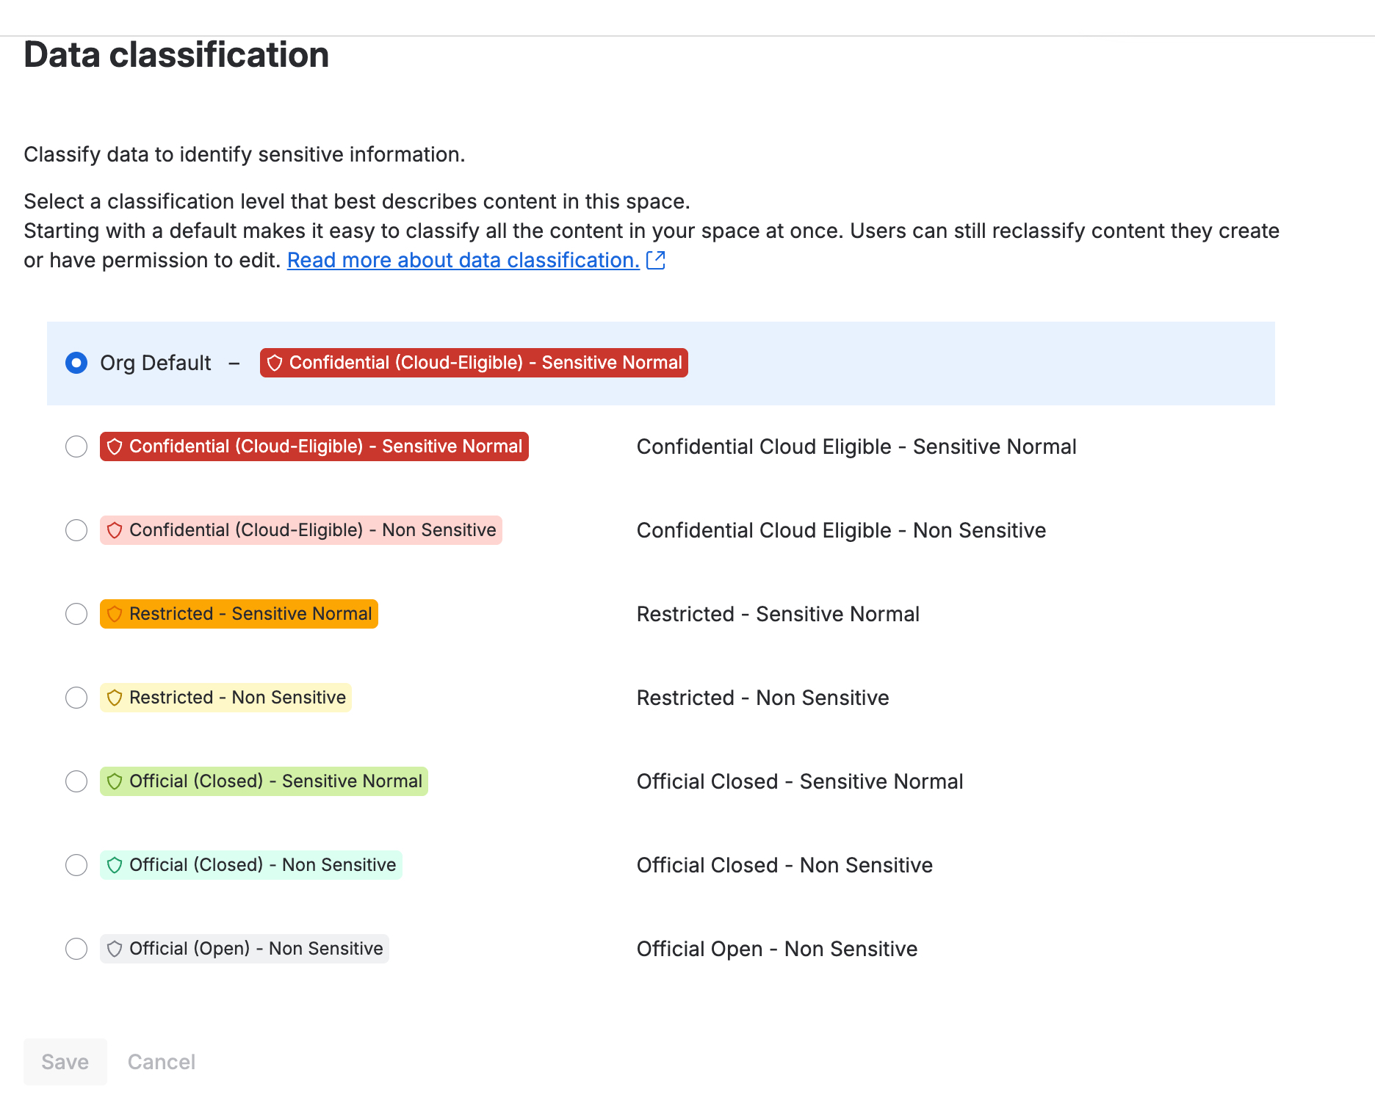
Task: Select Official Open Non Sensitive radio
Action: pos(76,949)
